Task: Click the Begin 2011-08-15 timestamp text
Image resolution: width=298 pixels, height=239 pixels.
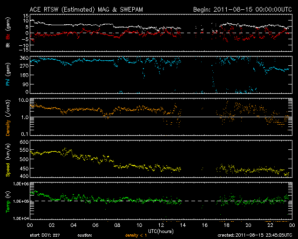Action: pos(242,9)
